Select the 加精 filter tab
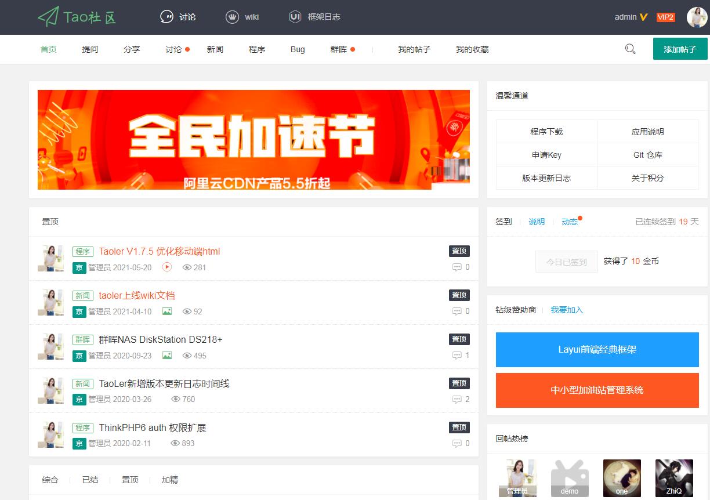Image resolution: width=710 pixels, height=500 pixels. point(170,480)
